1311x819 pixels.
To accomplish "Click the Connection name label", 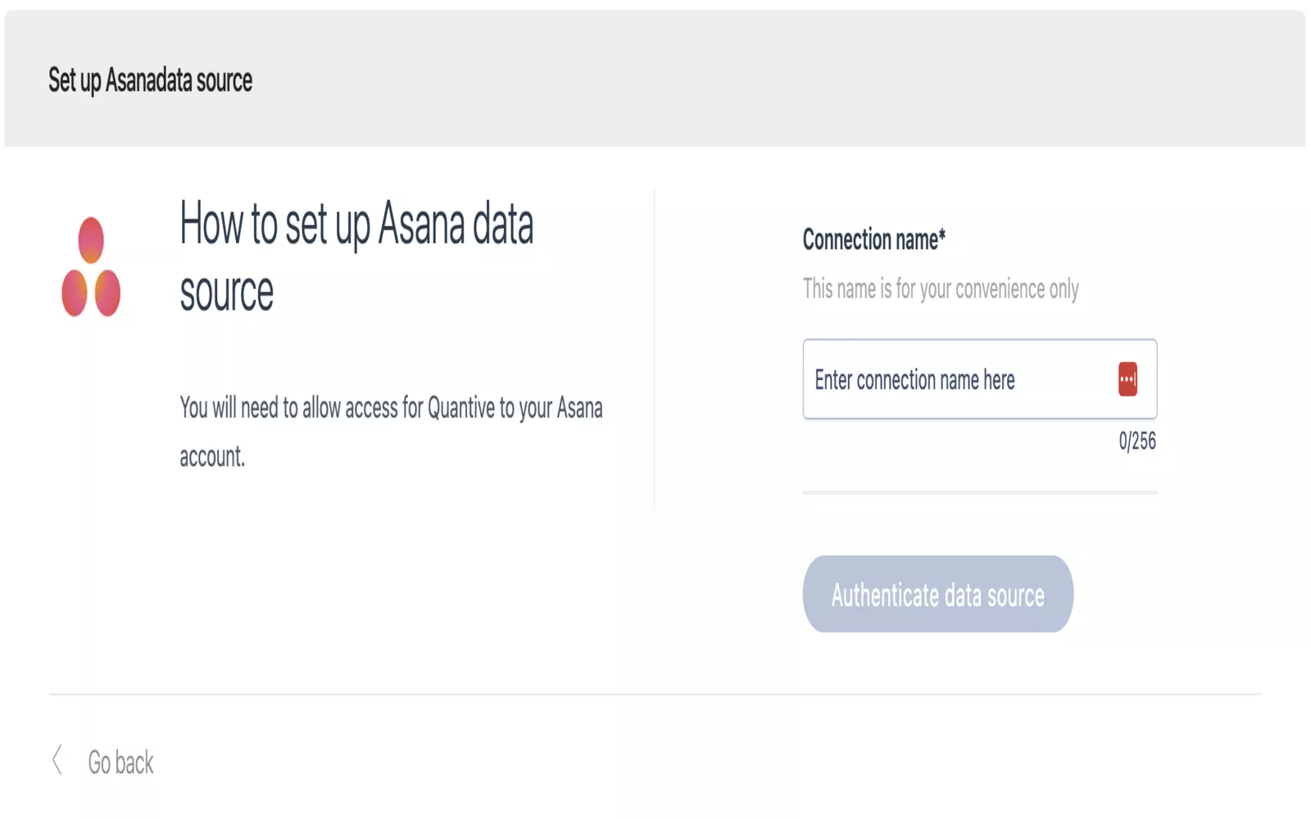I will pos(869,240).
